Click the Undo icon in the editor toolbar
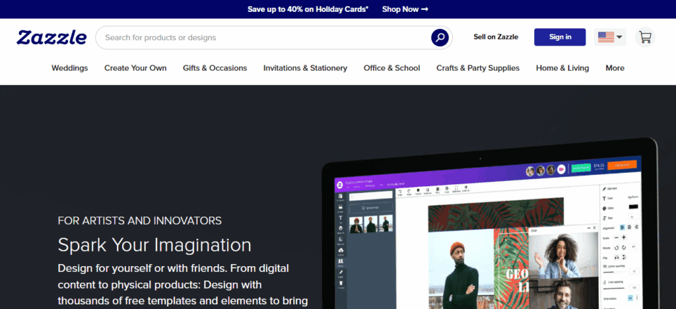676x309 pixels. (399, 191)
